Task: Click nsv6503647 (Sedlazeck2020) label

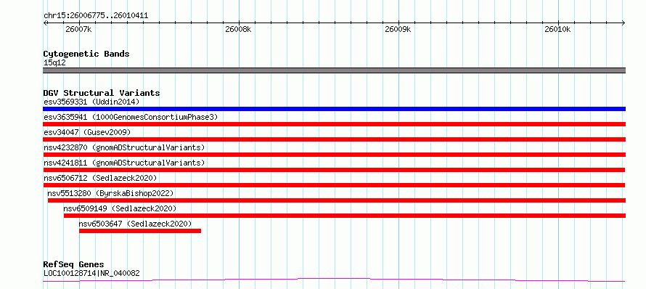Action: point(135,224)
